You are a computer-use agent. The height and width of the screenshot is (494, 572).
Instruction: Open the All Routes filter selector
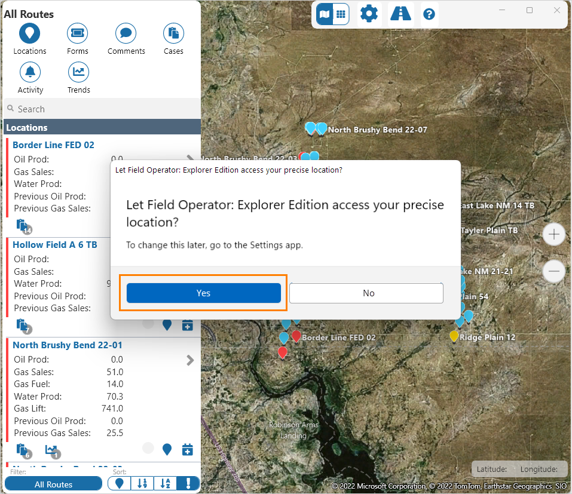click(53, 484)
